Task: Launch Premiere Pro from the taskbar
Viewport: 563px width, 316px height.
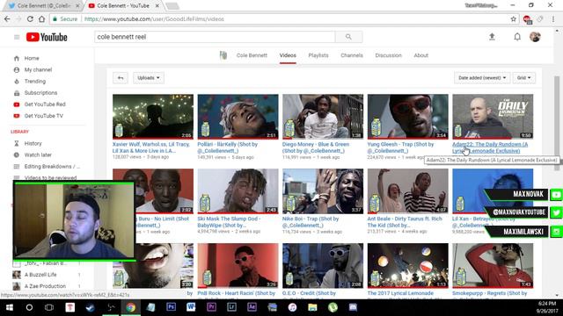Action: (211, 307)
